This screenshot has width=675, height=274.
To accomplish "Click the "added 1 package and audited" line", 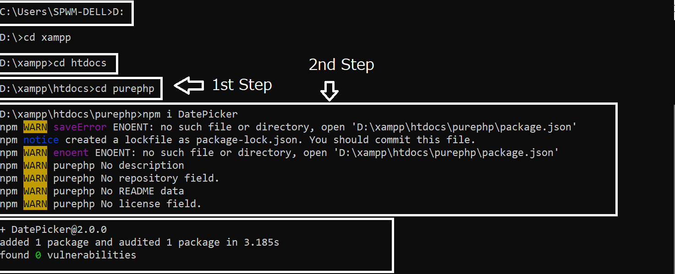I will [x=139, y=242].
